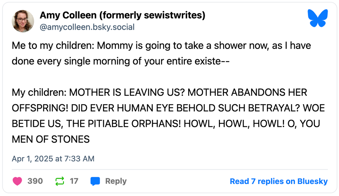Click the green repost arrows icon
339x196 pixels.
click(x=60, y=181)
